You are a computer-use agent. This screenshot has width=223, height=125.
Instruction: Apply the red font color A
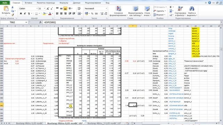pyautogui.click(x=50, y=14)
